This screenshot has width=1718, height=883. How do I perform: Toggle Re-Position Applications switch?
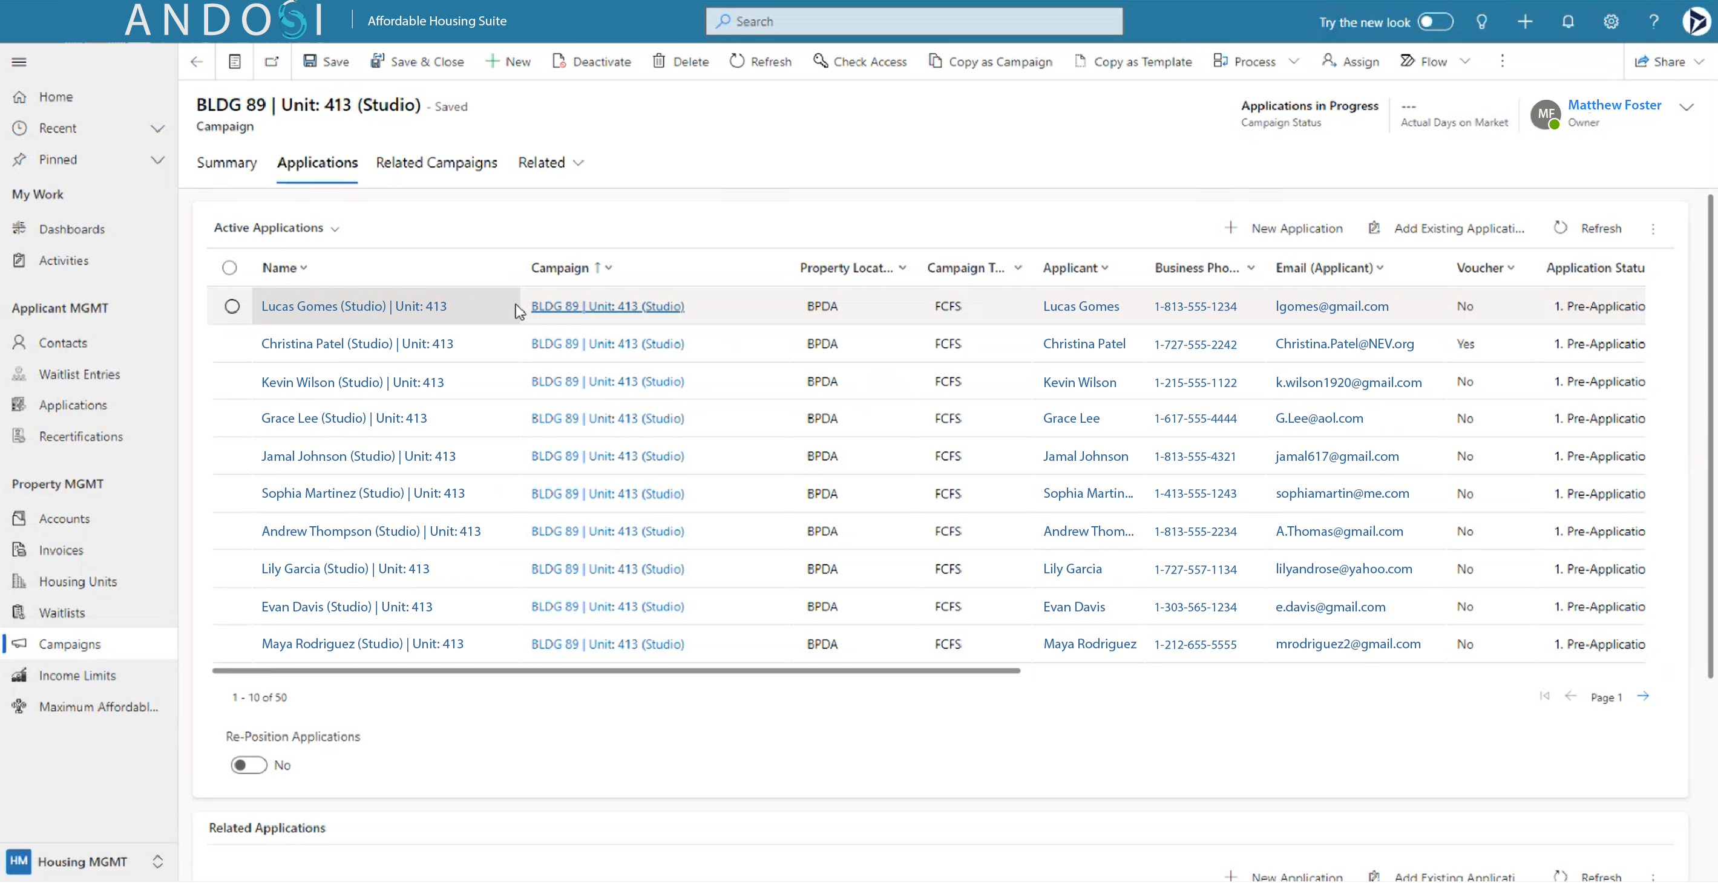coord(249,765)
